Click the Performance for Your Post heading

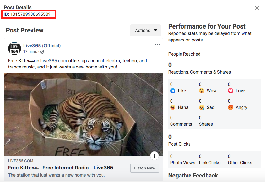(207, 26)
